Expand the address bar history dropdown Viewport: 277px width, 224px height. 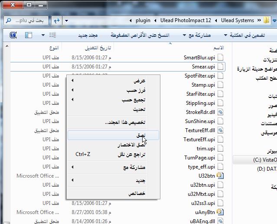click(x=66, y=20)
